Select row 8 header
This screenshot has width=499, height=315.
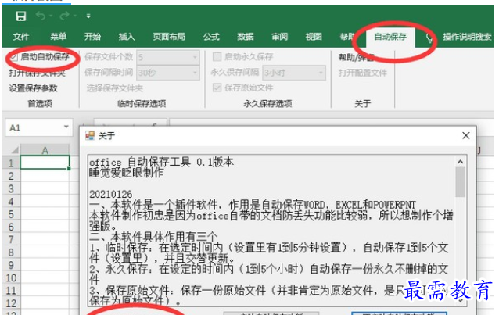point(11,252)
